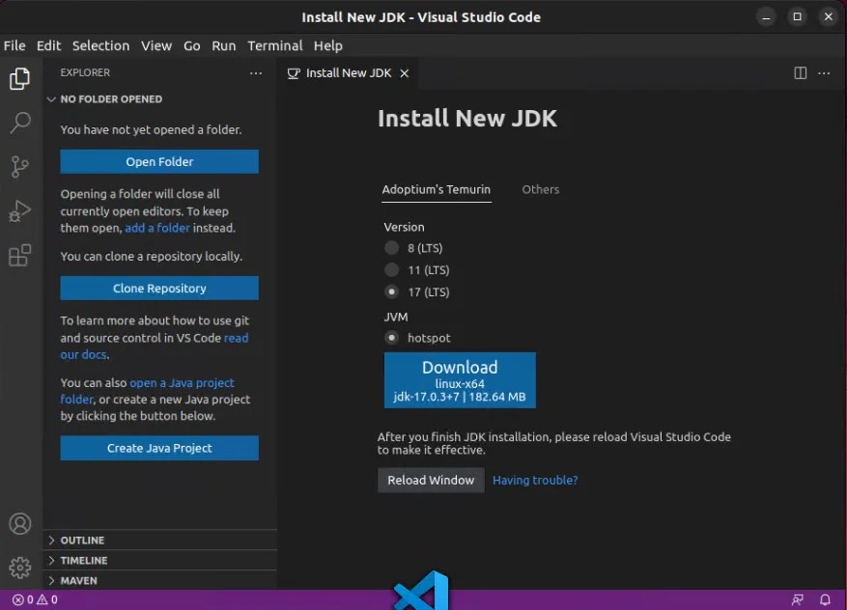
Task: Switch to the Others tab
Action: tap(540, 189)
